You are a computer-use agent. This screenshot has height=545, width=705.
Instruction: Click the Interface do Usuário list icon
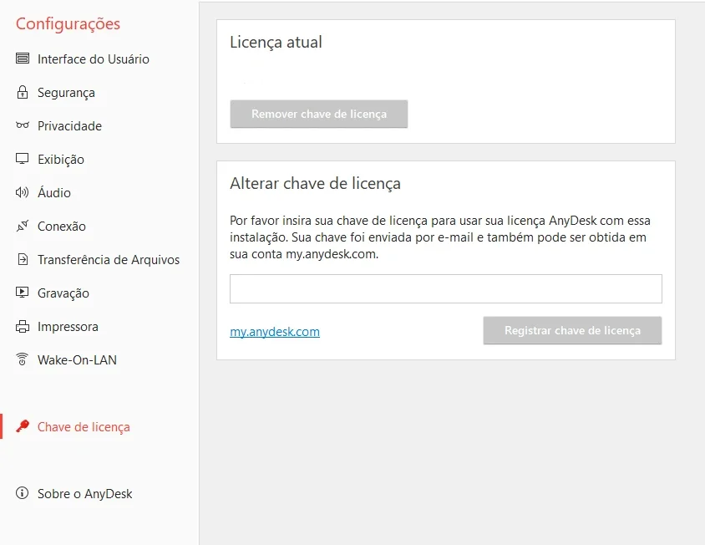click(23, 58)
